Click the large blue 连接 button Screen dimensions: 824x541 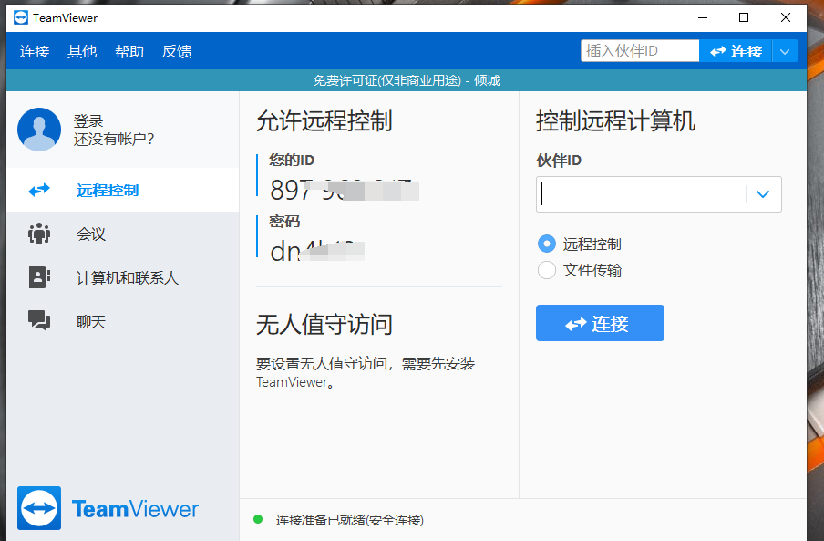(600, 323)
